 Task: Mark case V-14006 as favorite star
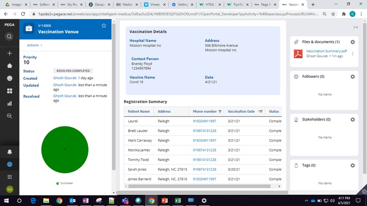click(x=104, y=26)
